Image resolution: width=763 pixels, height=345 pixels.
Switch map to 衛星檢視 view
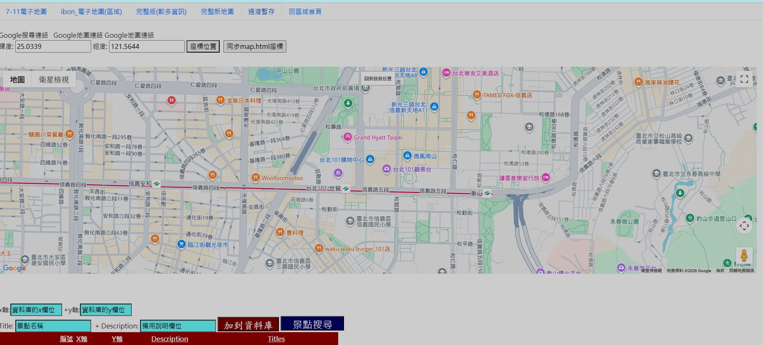[54, 80]
